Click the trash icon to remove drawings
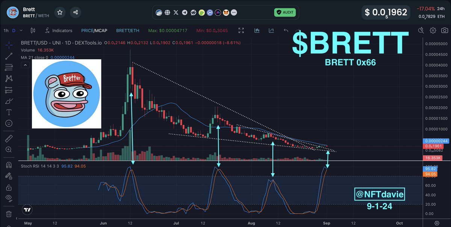The width and height of the screenshot is (451, 227). (x=8, y=214)
